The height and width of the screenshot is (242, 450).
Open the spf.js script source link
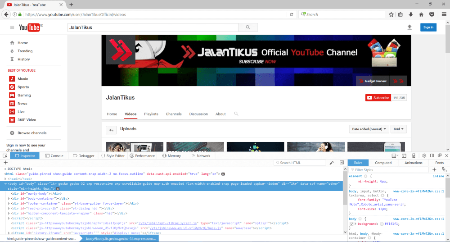coord(167,223)
